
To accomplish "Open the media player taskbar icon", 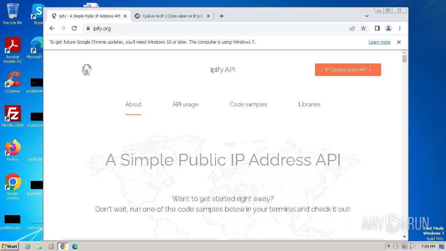I will [51, 246].
